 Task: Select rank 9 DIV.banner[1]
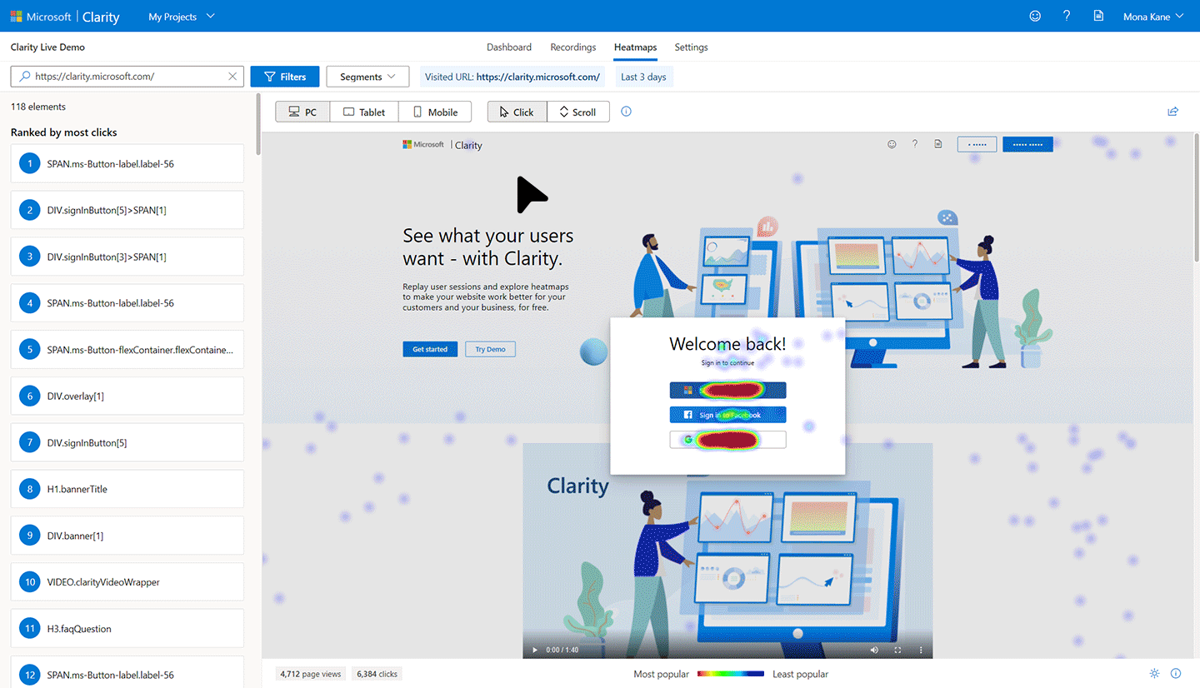pyautogui.click(x=127, y=536)
